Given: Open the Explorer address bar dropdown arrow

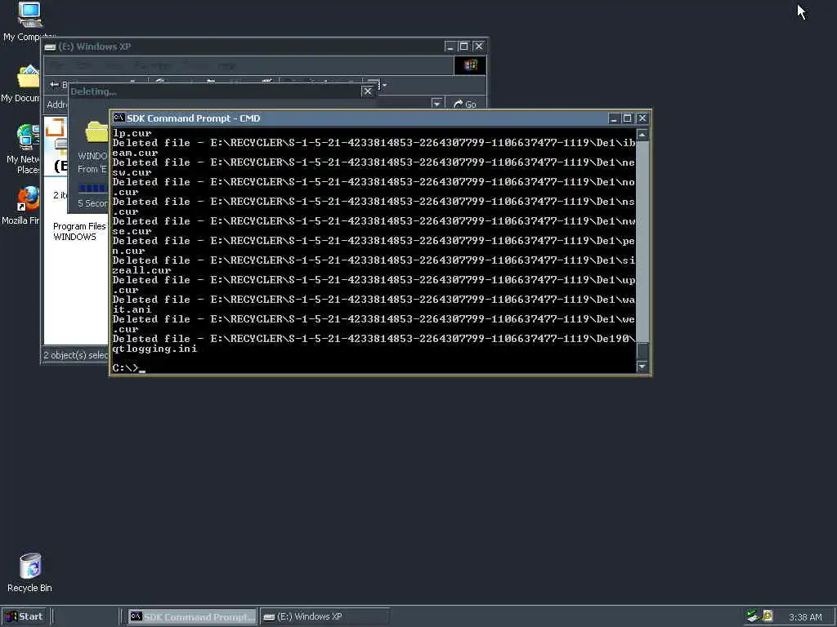Looking at the screenshot, I should tap(437, 104).
